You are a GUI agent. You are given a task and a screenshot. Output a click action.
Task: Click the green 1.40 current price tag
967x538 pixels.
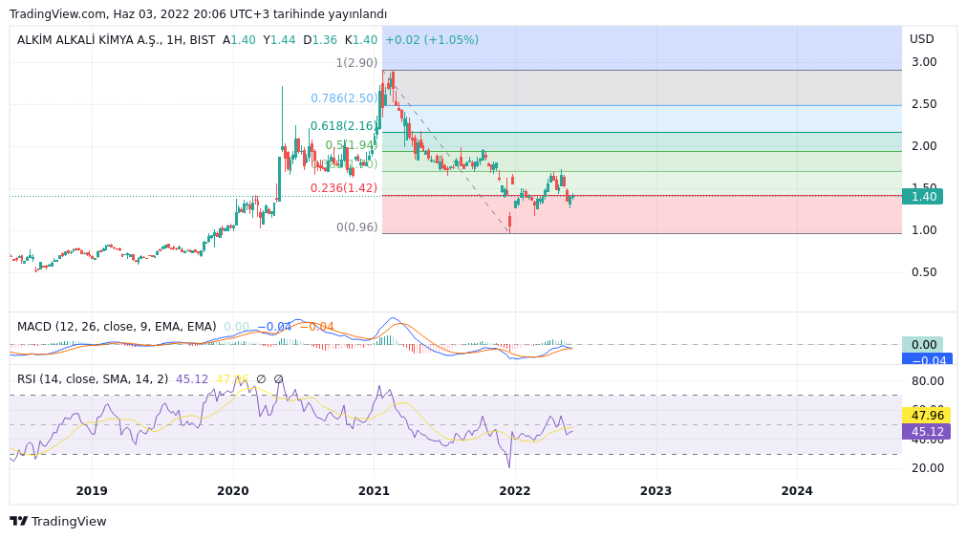[x=922, y=197]
